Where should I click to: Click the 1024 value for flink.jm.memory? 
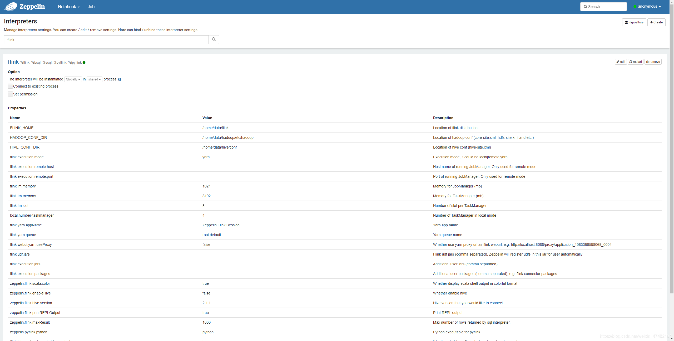click(206, 186)
